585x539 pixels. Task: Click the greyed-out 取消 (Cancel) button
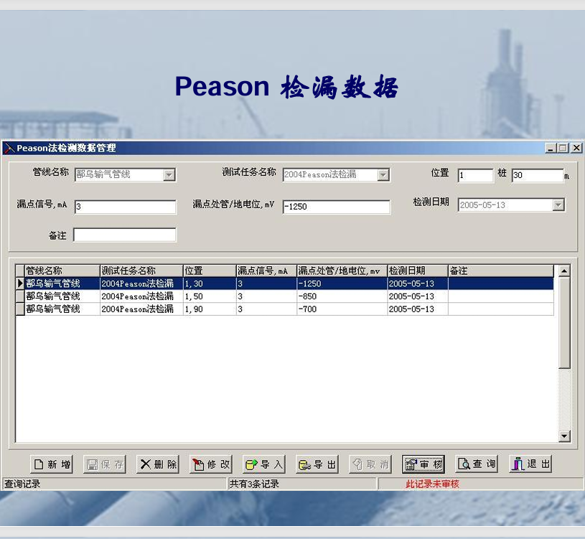(370, 464)
